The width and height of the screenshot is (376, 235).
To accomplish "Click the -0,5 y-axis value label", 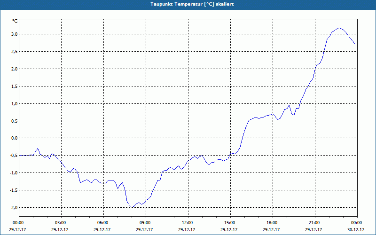I will point(14,156).
